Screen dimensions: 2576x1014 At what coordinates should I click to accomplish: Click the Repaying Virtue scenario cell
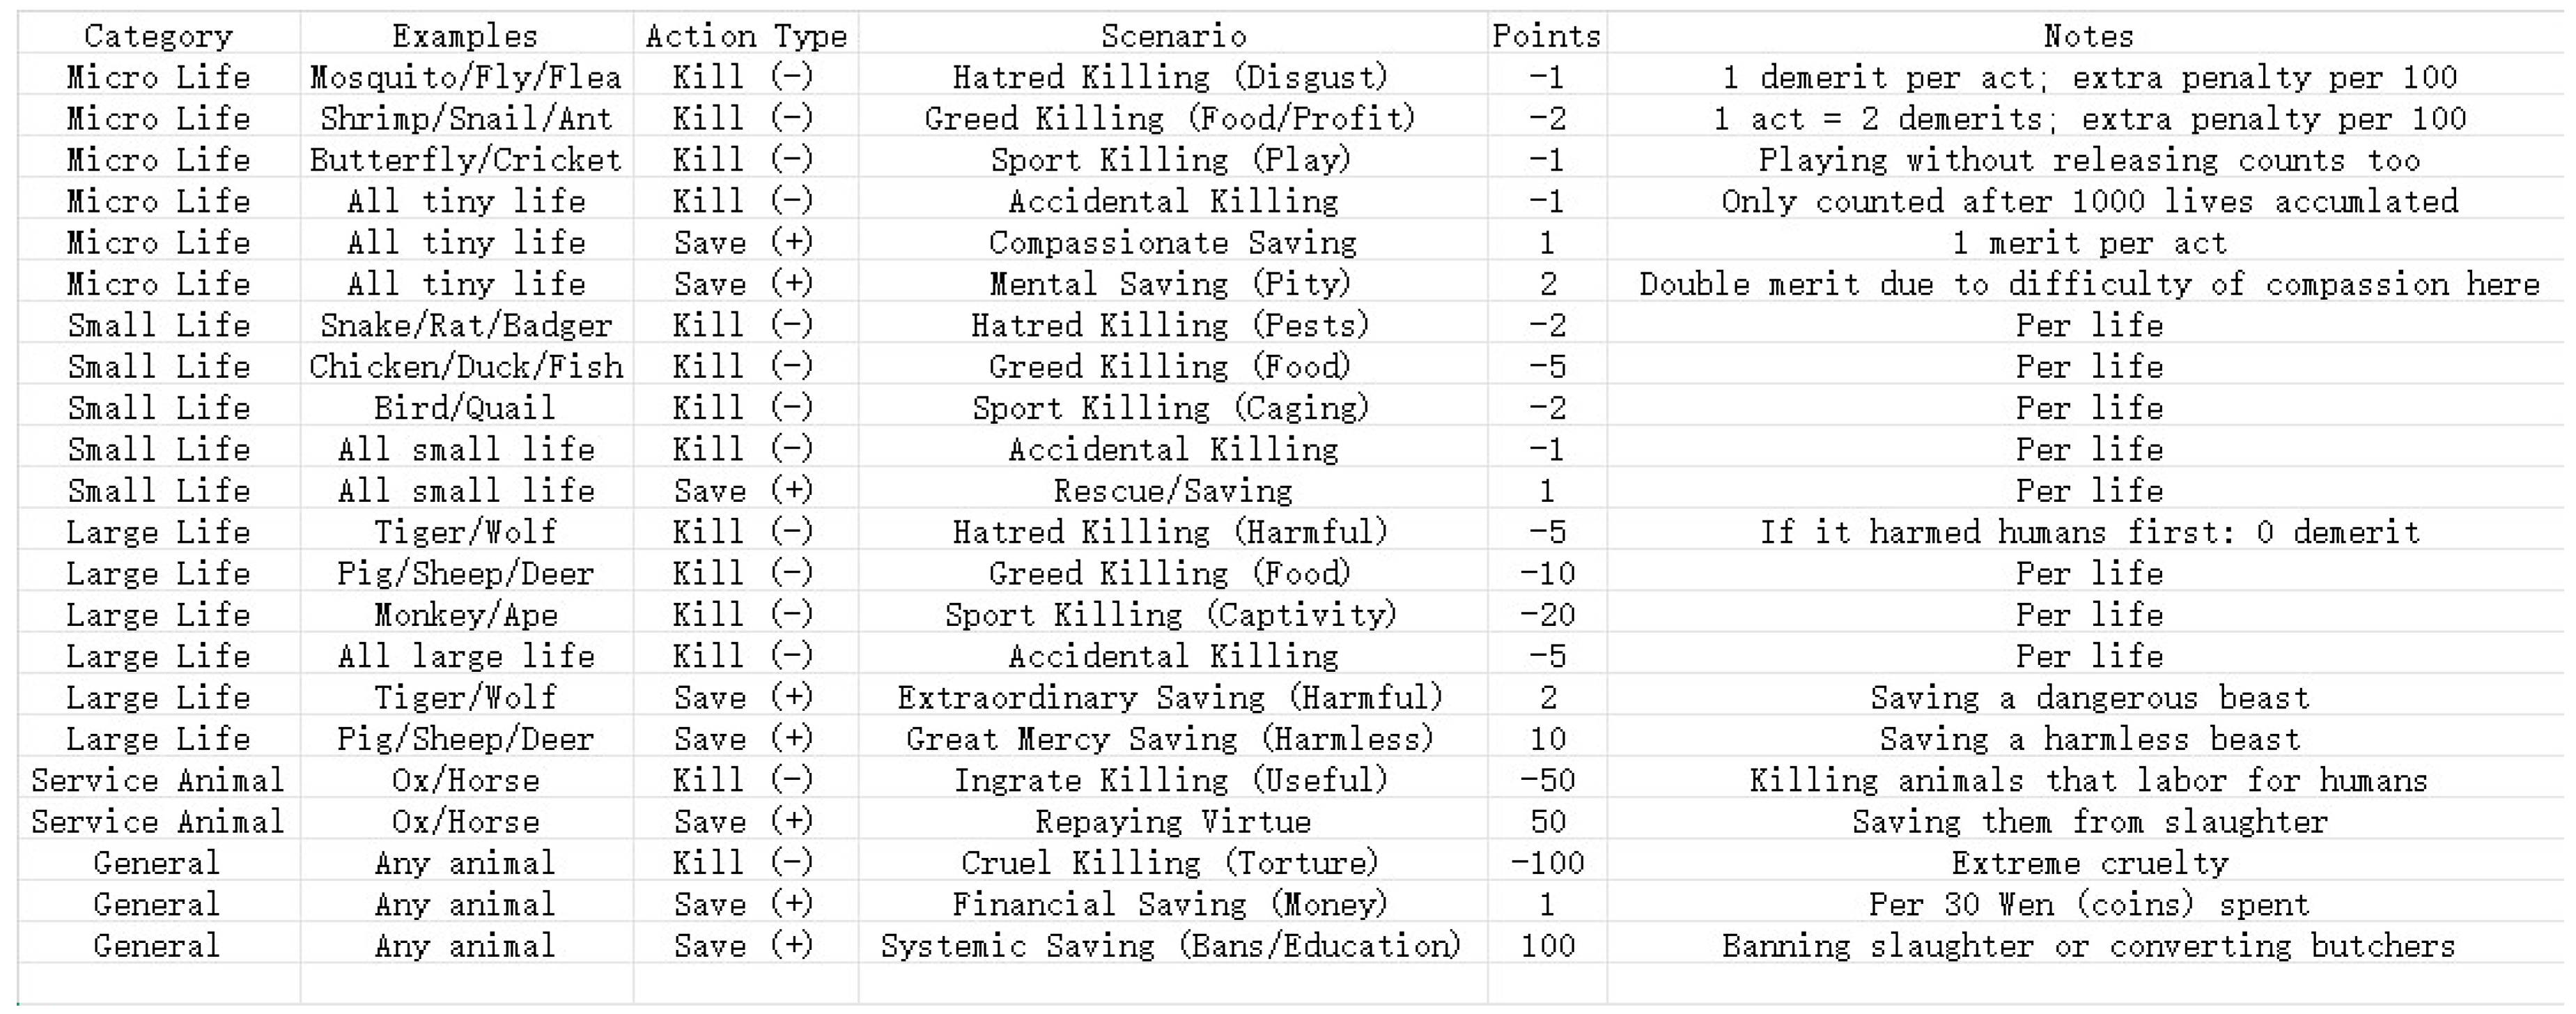(x=1173, y=821)
